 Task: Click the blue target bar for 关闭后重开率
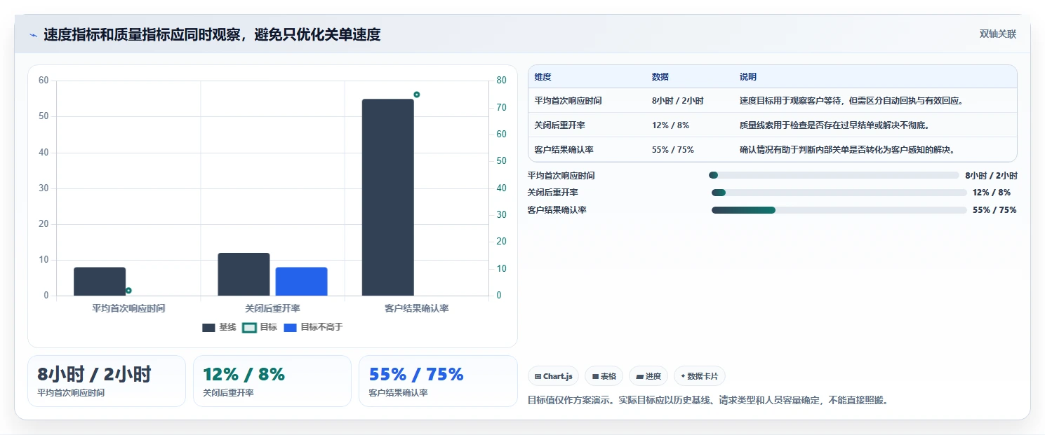(x=301, y=282)
